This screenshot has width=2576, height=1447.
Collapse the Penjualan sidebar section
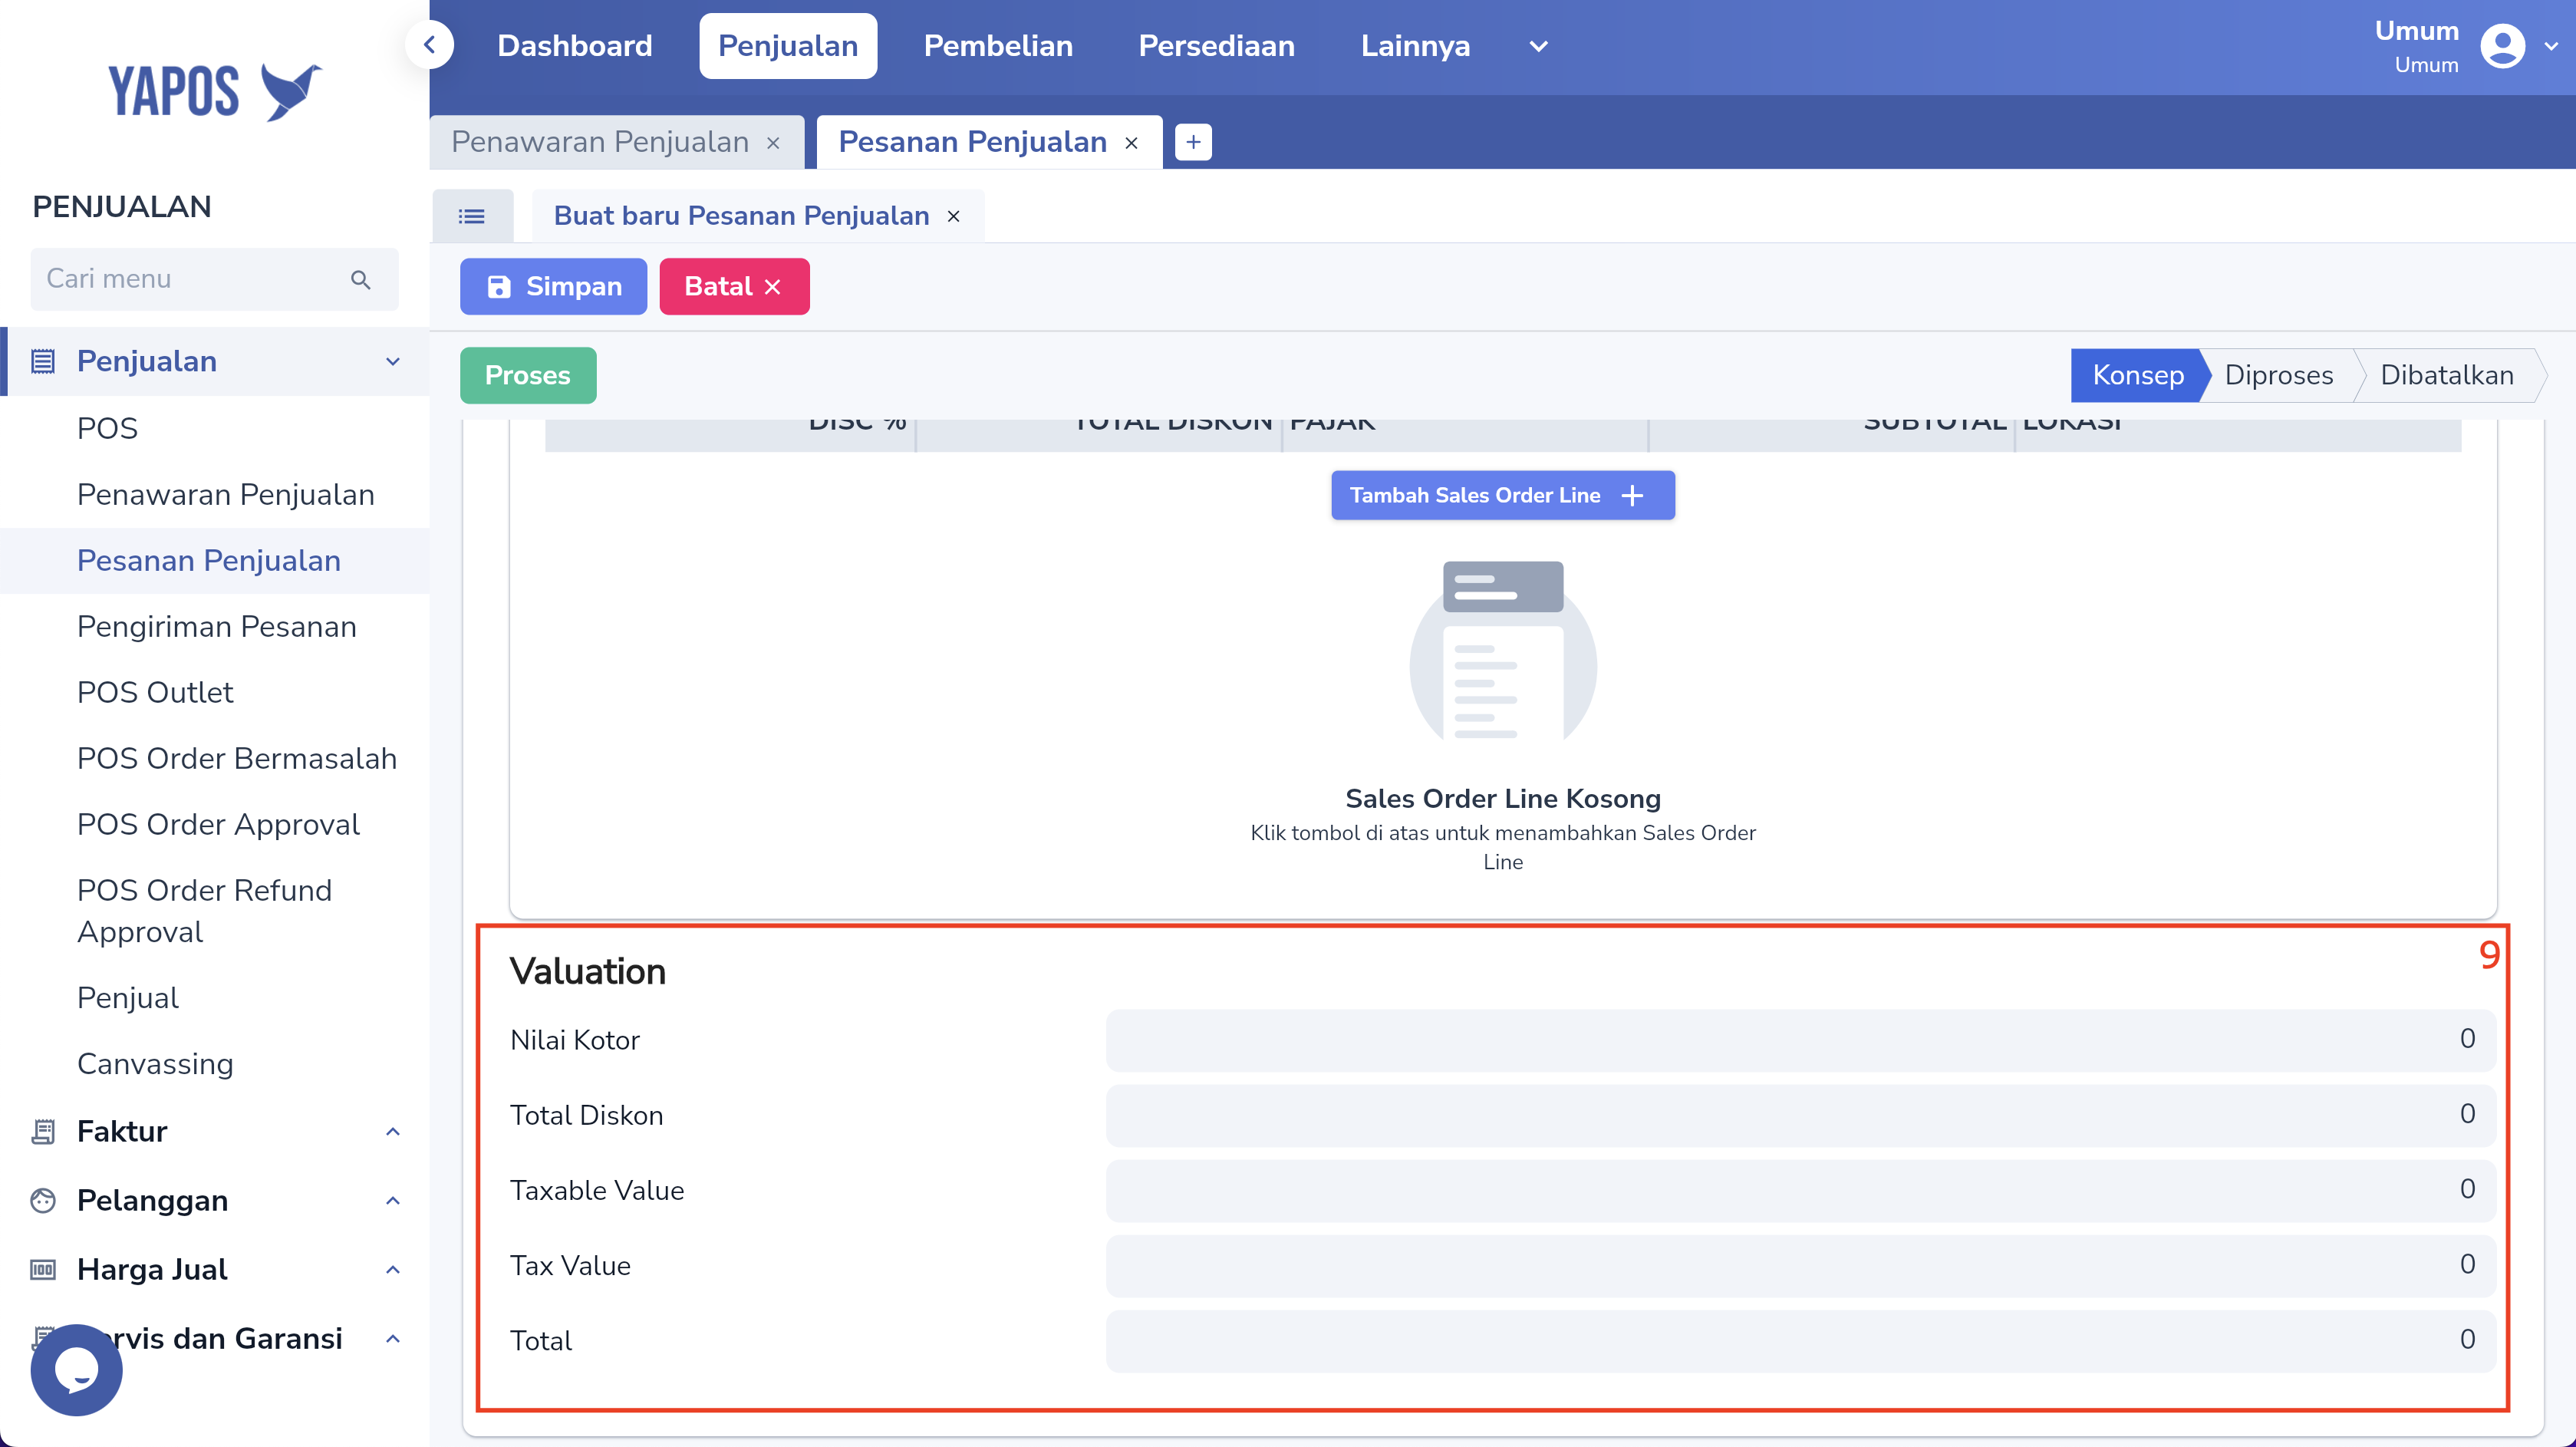pos(393,362)
